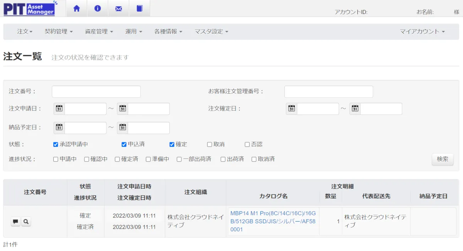463x251 pixels.
Task: Open calendar for 注文申請日 start date
Action: (x=59, y=109)
